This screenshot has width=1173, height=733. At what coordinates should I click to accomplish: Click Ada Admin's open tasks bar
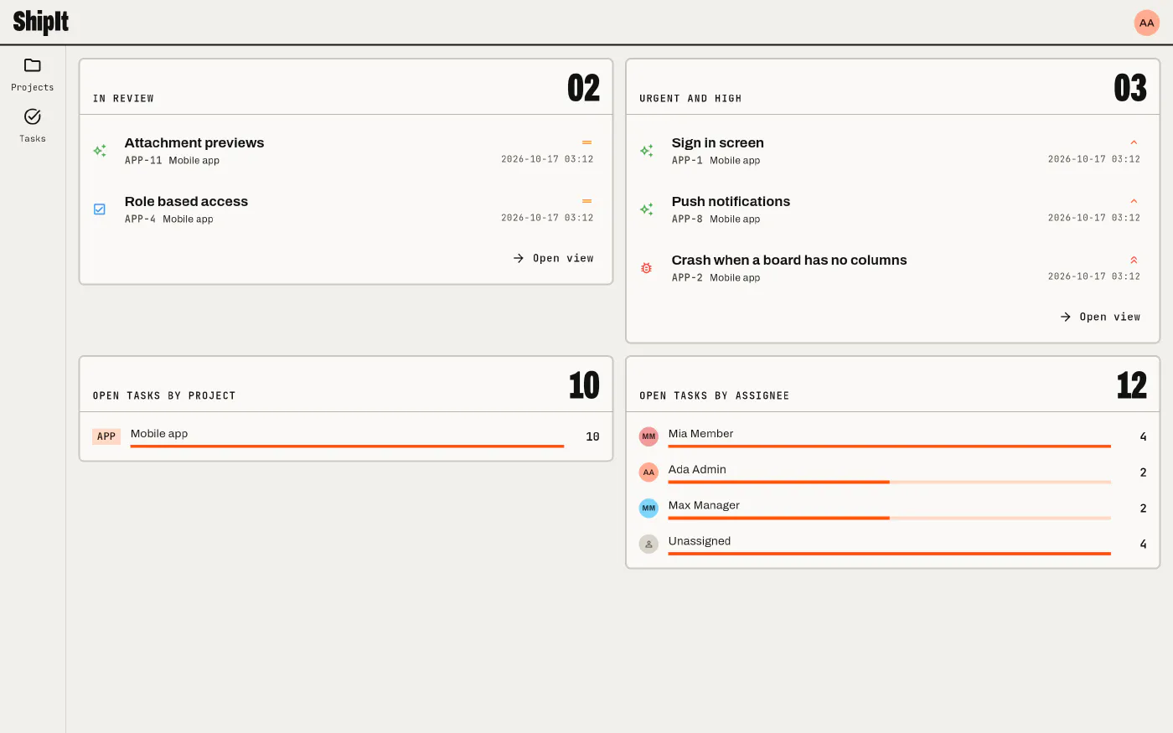889,483
